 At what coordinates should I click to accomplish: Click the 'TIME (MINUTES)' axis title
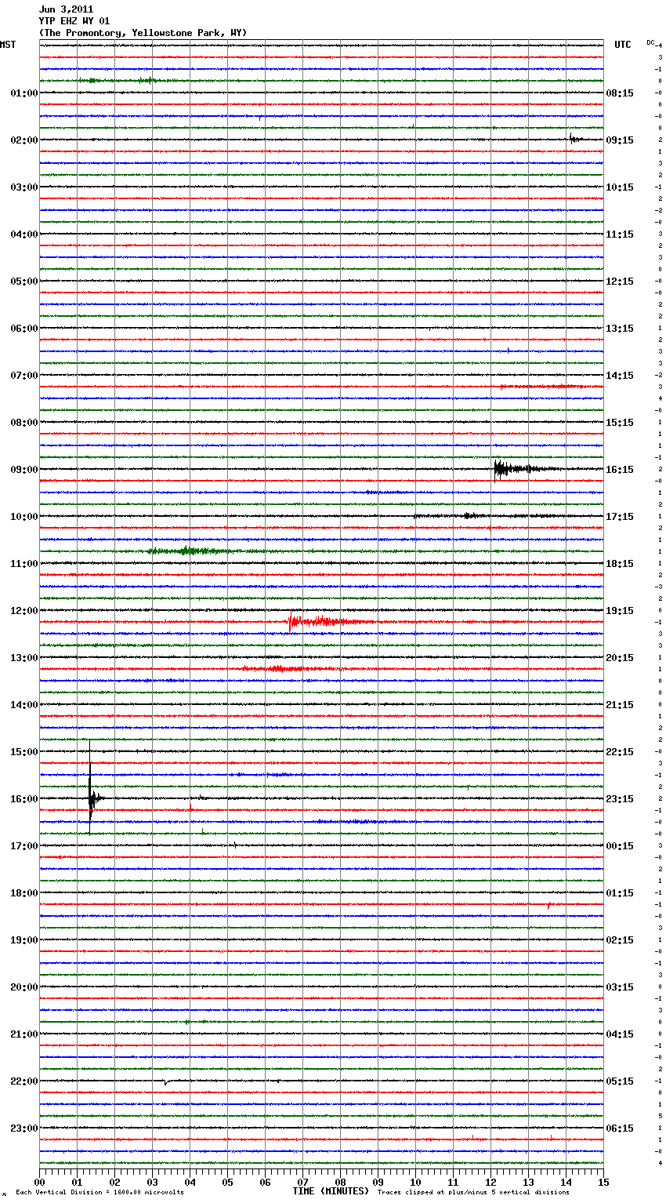tap(331, 1191)
